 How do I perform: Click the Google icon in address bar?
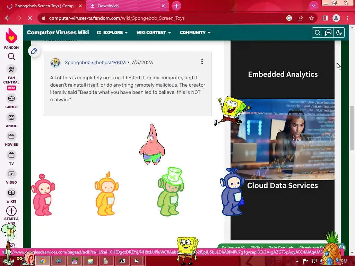pyautogui.click(x=289, y=18)
